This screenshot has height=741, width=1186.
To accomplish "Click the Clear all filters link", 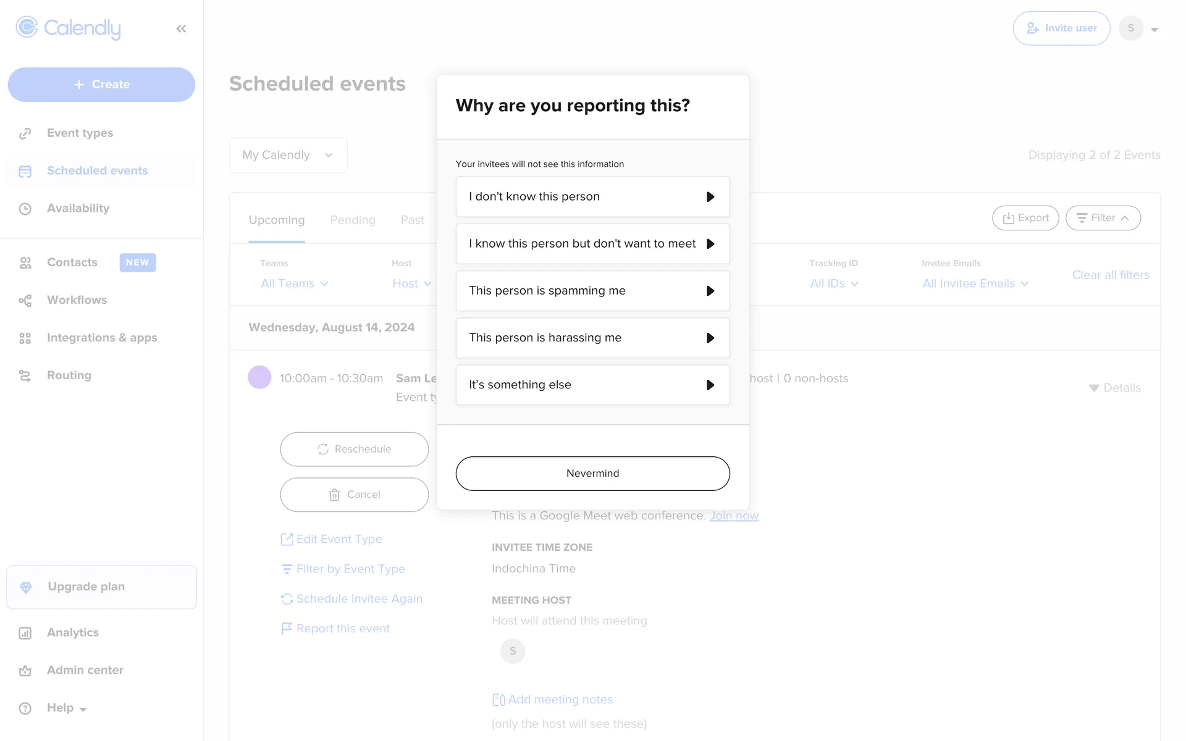I will 1110,275.
